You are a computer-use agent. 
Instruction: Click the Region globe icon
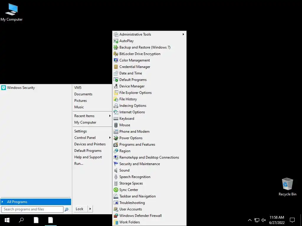pyautogui.click(x=116, y=151)
